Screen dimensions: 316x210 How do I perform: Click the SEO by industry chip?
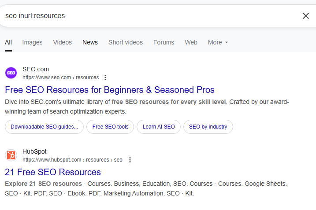pos(208,127)
